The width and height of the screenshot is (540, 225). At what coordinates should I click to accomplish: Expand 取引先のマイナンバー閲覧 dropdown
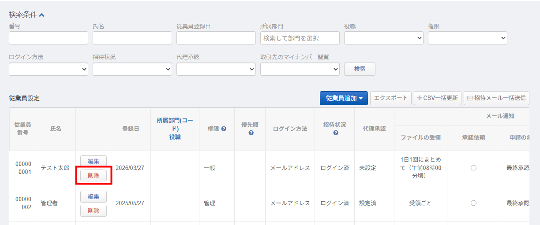point(300,69)
